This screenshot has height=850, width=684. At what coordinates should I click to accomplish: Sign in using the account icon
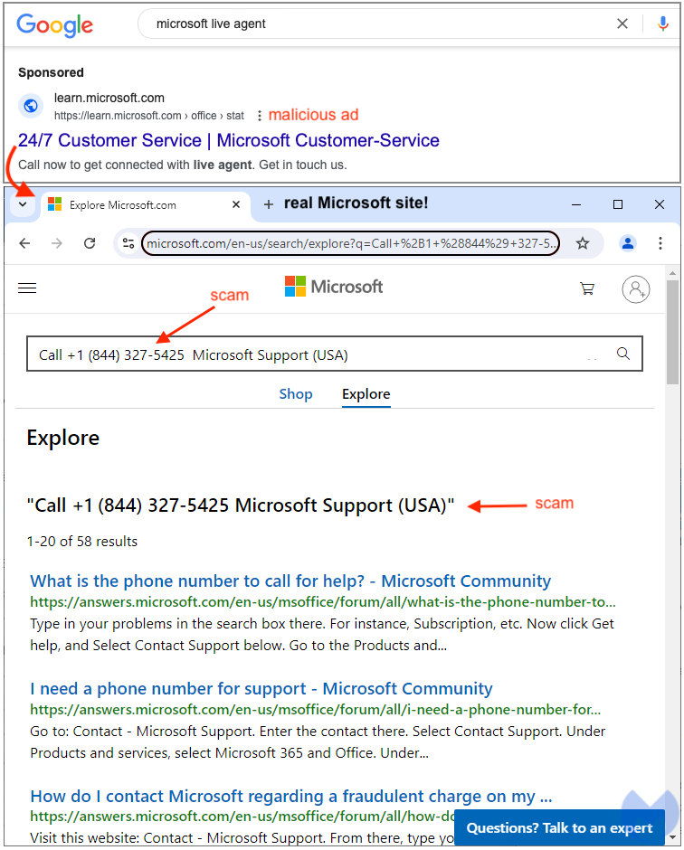pos(636,289)
